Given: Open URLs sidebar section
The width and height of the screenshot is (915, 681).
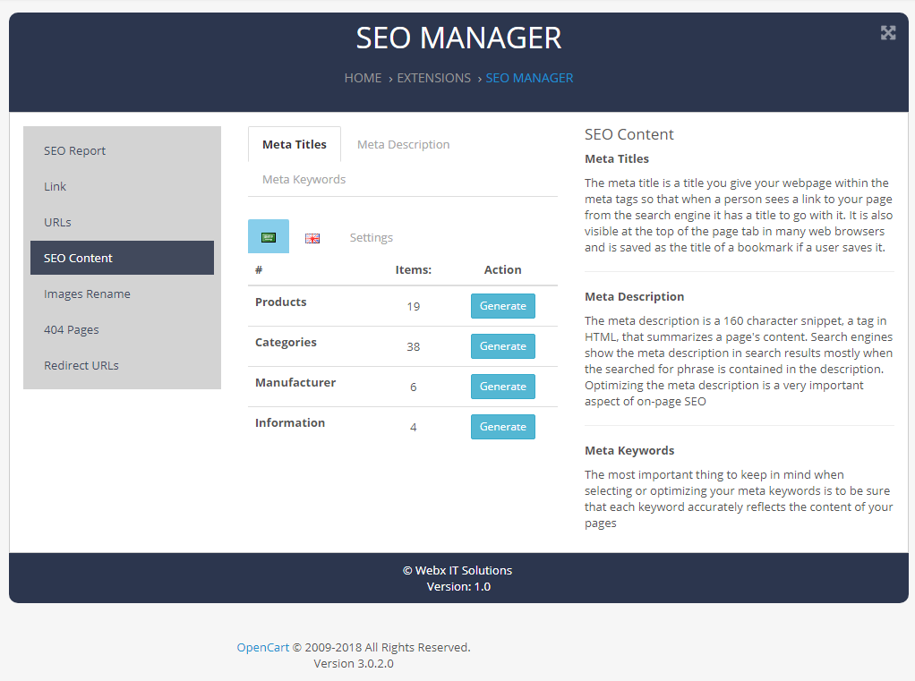Looking at the screenshot, I should 122,222.
